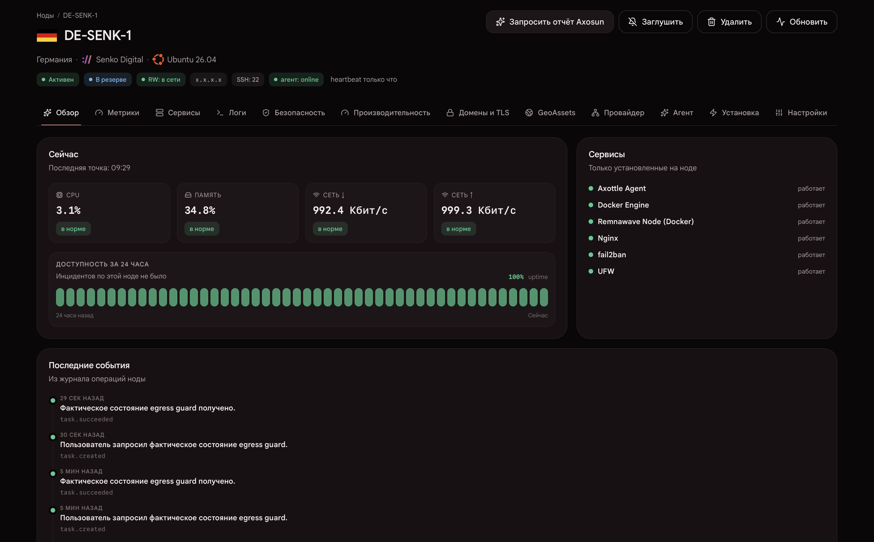Click the Ubuntu logo icon
This screenshot has width=874, height=542.
pyautogui.click(x=158, y=59)
